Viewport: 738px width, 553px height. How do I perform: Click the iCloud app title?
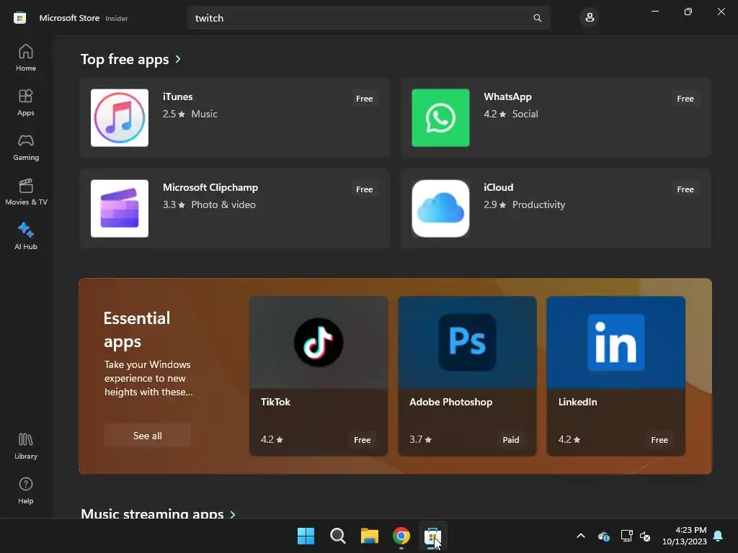(x=499, y=187)
